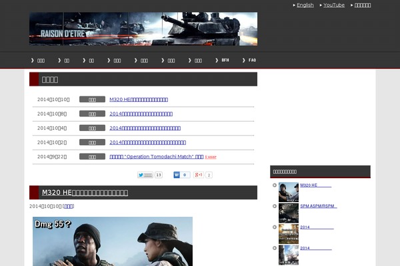Open the M320 HE news headline link
The height and width of the screenshot is (266, 400).
(x=139, y=100)
